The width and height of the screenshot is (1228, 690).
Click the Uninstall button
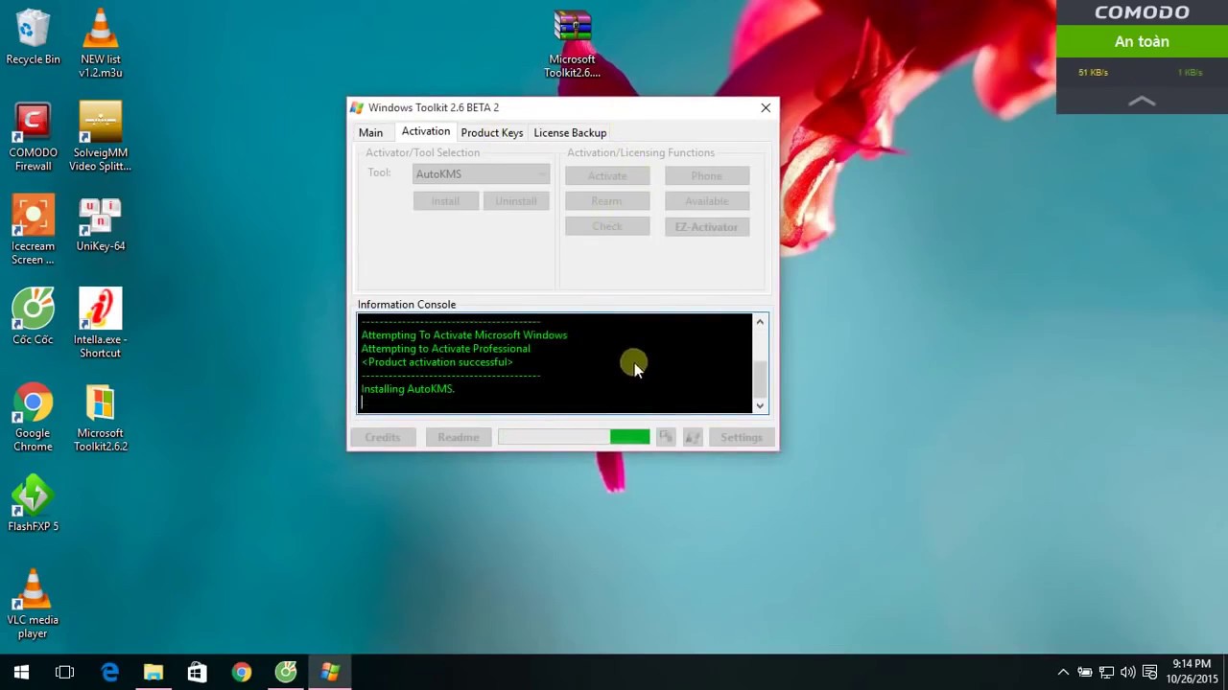tap(516, 201)
